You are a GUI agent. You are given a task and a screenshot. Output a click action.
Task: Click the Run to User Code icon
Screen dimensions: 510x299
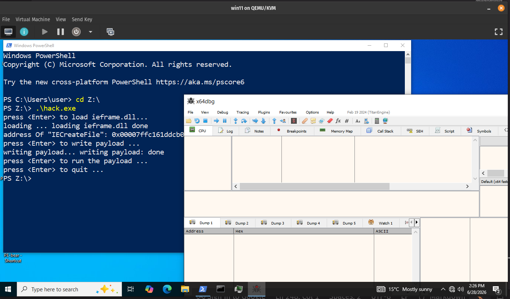[x=283, y=121]
